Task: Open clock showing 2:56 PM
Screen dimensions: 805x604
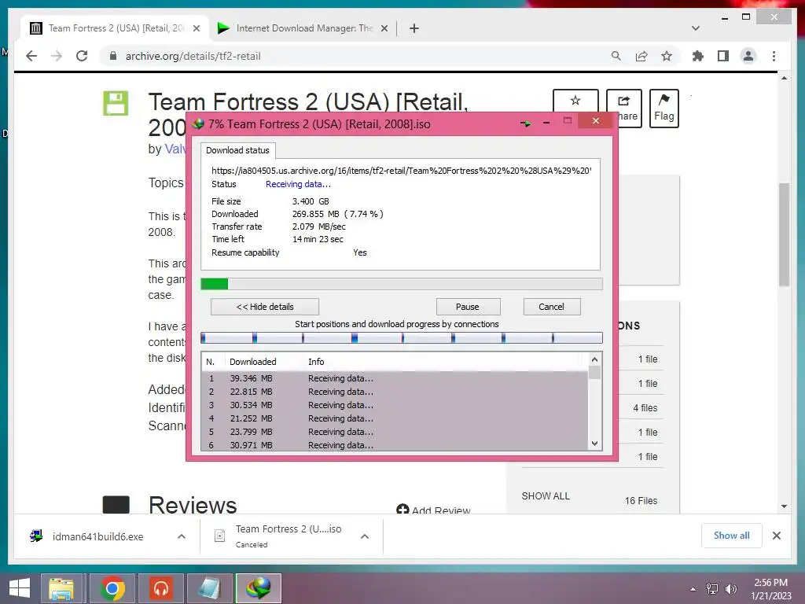Action: point(770,588)
